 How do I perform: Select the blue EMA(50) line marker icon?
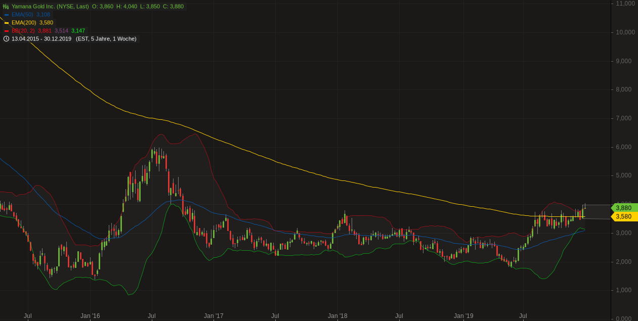tap(7, 15)
